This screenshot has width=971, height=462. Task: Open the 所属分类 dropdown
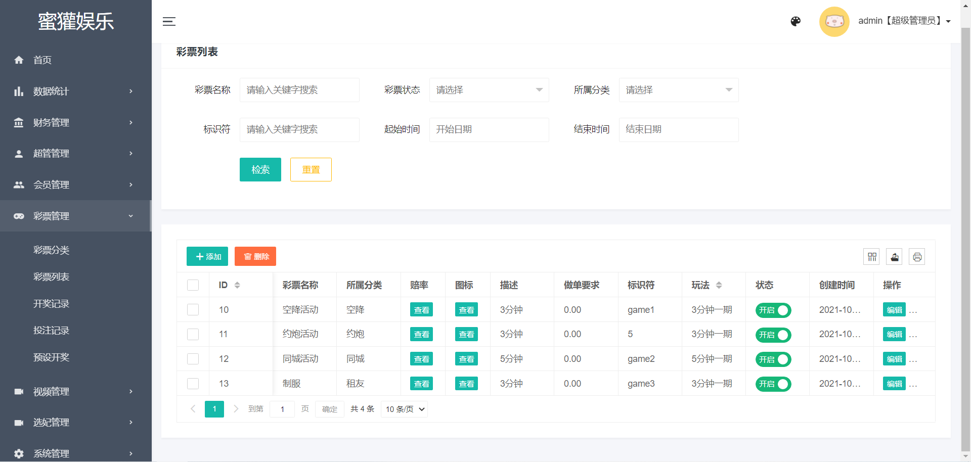678,90
